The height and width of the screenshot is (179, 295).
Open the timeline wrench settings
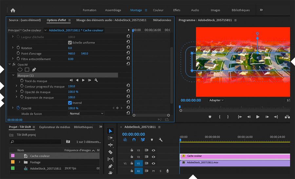(161, 140)
